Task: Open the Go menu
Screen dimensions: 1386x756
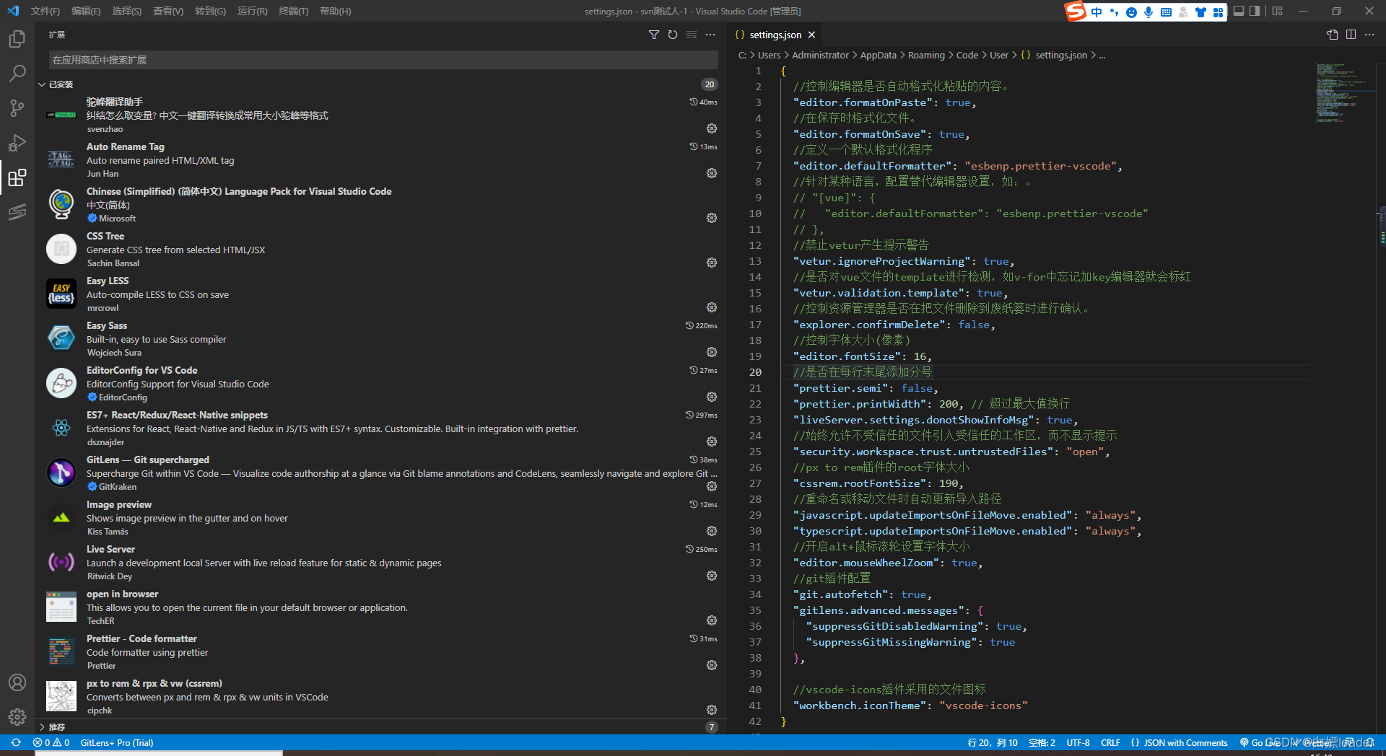Action: coord(210,11)
